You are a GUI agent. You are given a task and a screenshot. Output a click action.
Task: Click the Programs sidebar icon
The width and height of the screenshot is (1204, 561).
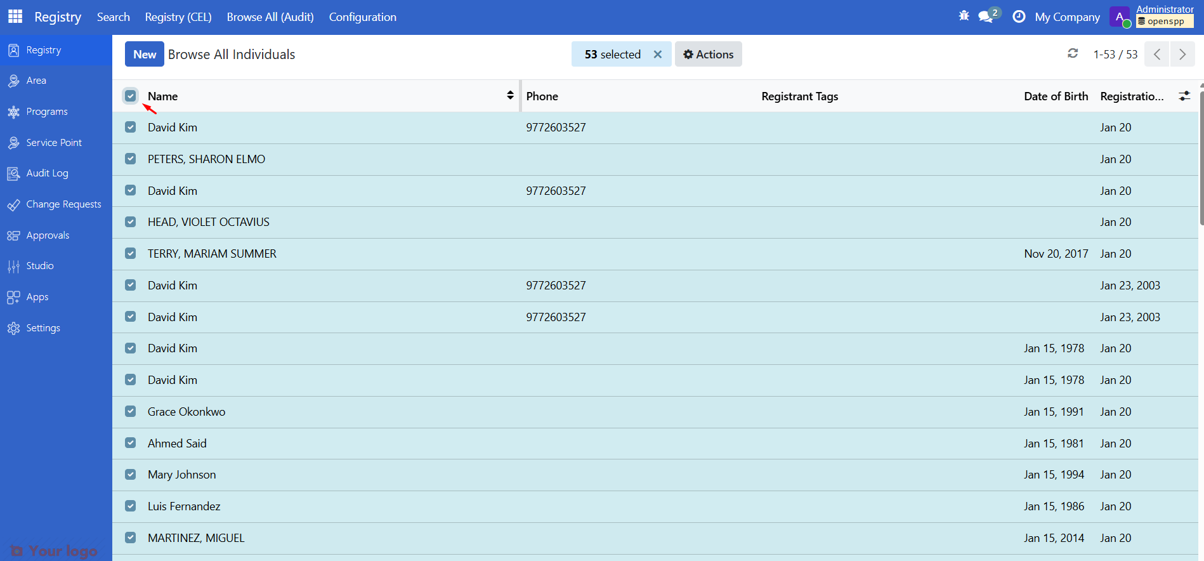coord(13,112)
